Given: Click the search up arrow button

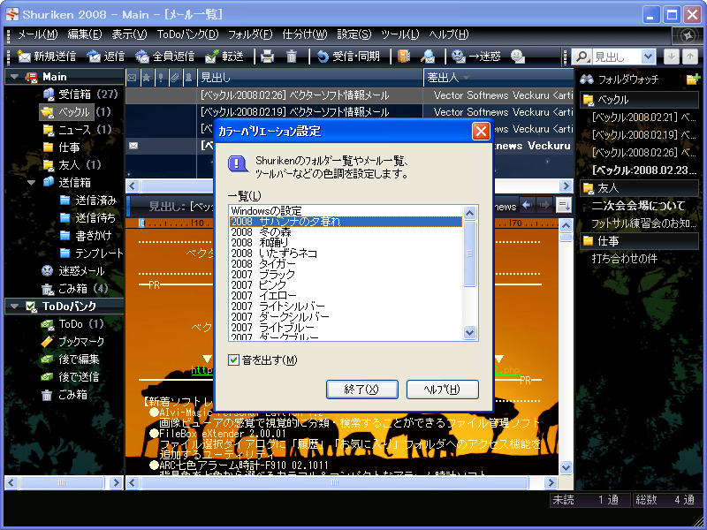Looking at the screenshot, I should pos(690,57).
